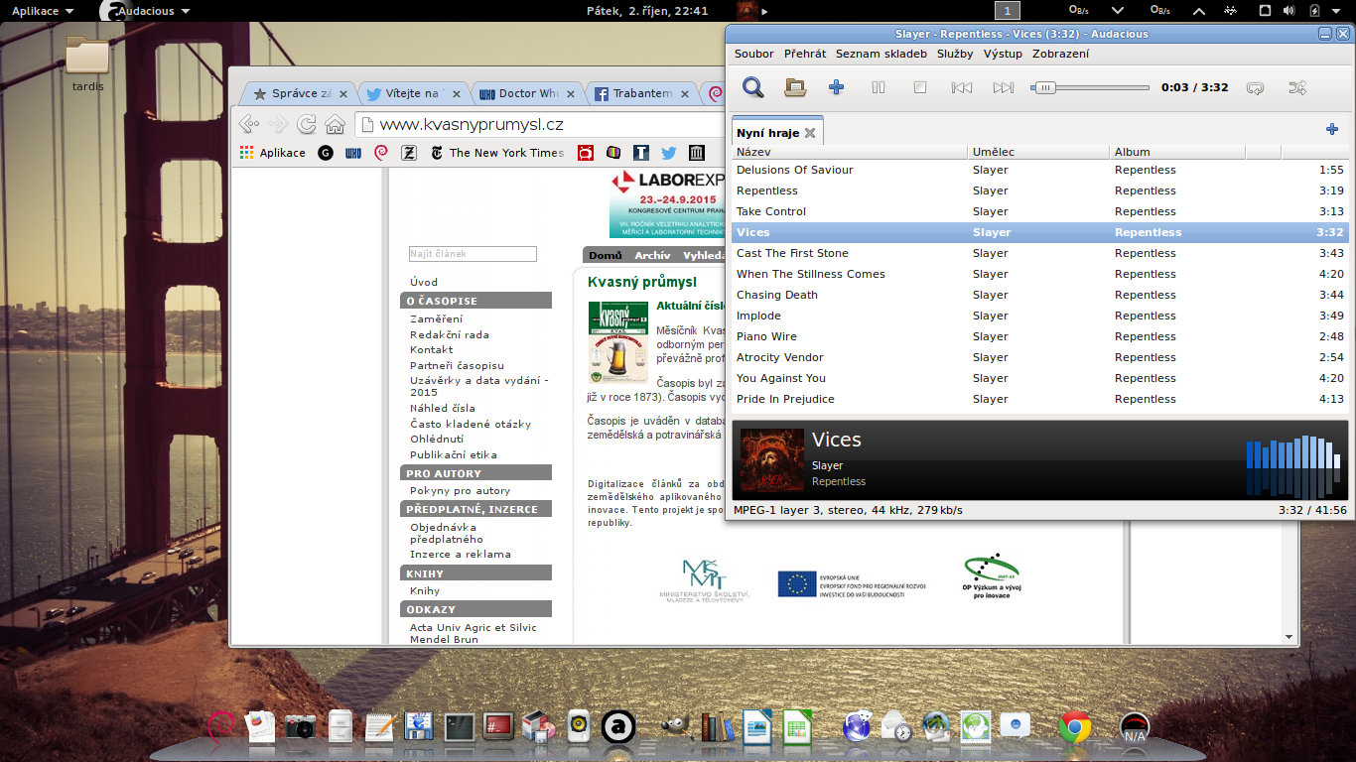Select track When The Stillness Comes
The image size is (1356, 762).
click(1040, 274)
